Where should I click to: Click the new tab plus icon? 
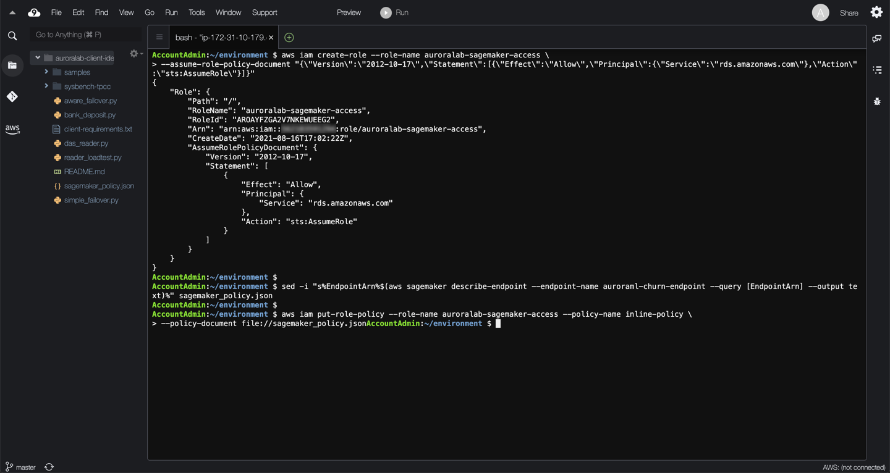[x=289, y=38]
